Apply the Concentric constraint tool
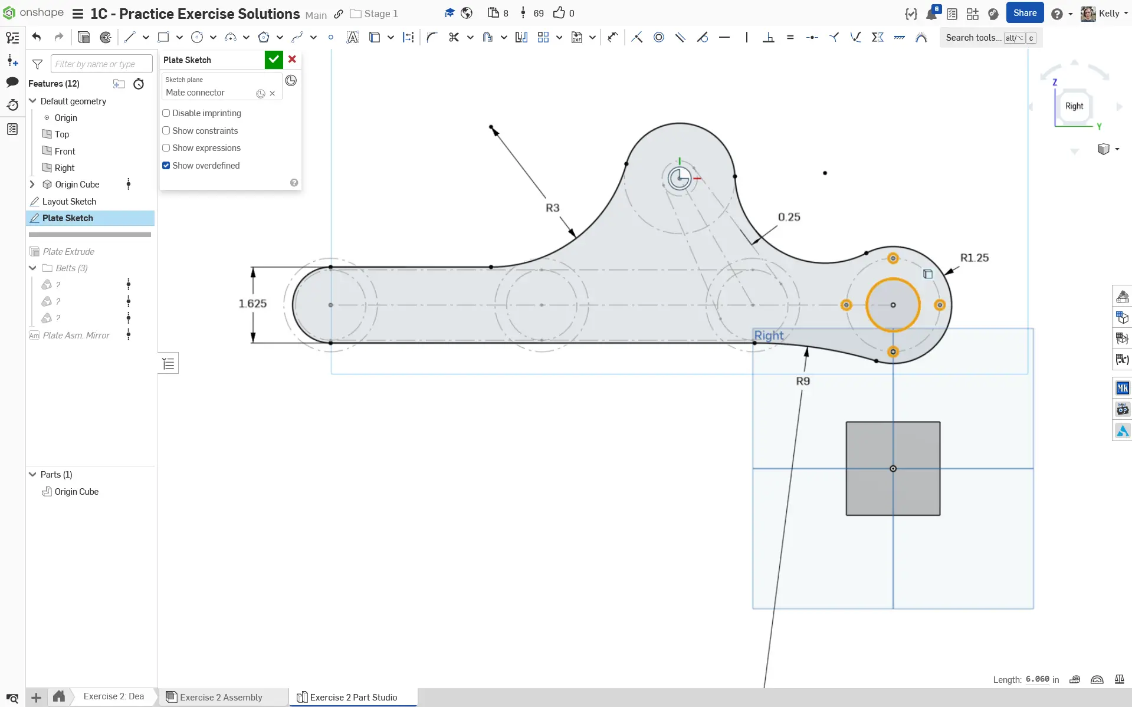Viewport: 1132px width, 707px height. point(658,37)
